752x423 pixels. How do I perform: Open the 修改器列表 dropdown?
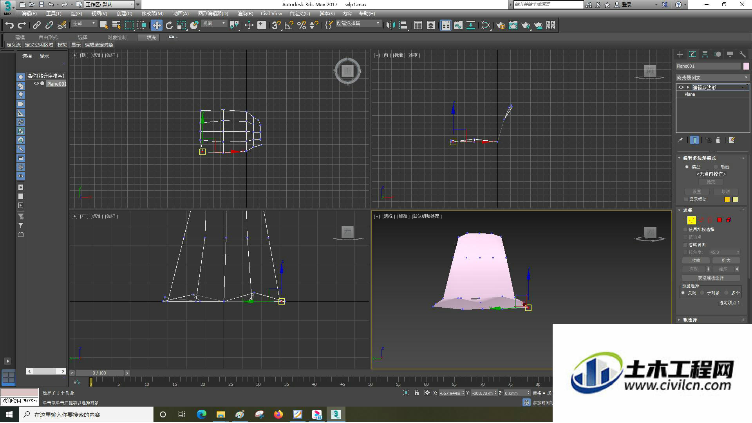(712, 78)
